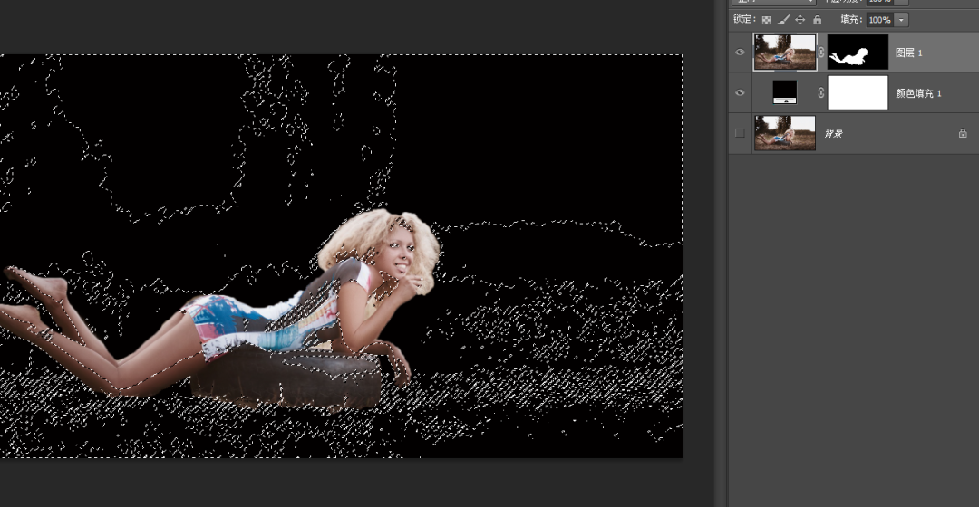Select the 背景 layer thumbnail
Screen dimensions: 979x507
coord(785,133)
